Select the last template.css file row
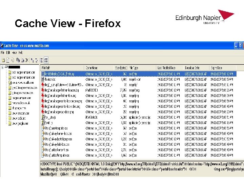This screenshot has height=183, width=244. pyautogui.click(x=139, y=155)
